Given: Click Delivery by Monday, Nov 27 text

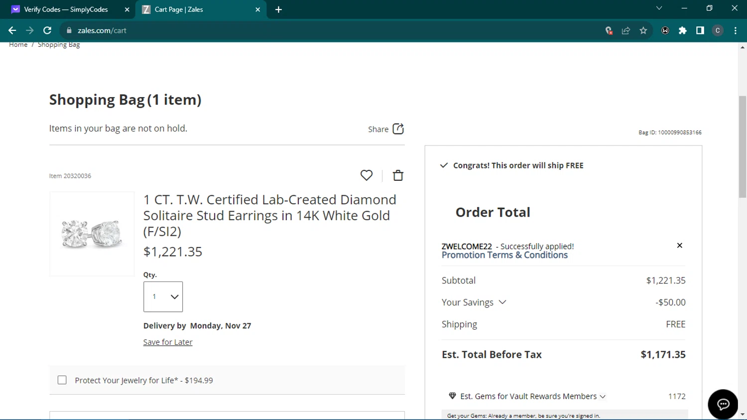Looking at the screenshot, I should coord(197,326).
